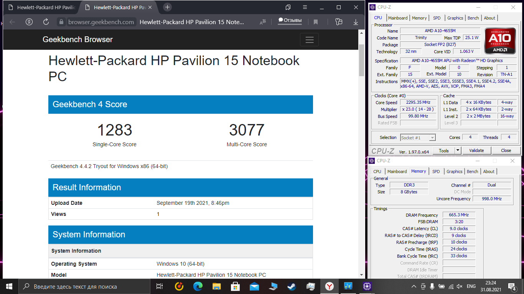Switch to Mainboard tab in upper CPU-Z
The image size is (524, 294).
coord(398,18)
